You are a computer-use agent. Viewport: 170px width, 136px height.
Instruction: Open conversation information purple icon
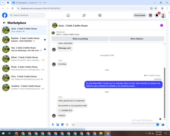click(161, 26)
